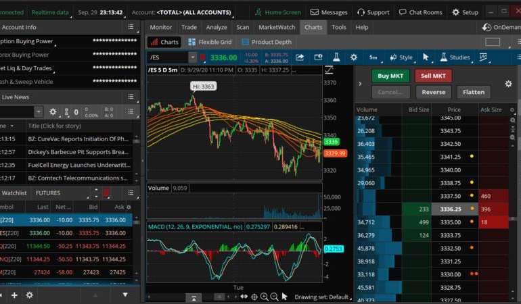
Task: Zoom out with the magnifier minus icon
Action: point(274,297)
